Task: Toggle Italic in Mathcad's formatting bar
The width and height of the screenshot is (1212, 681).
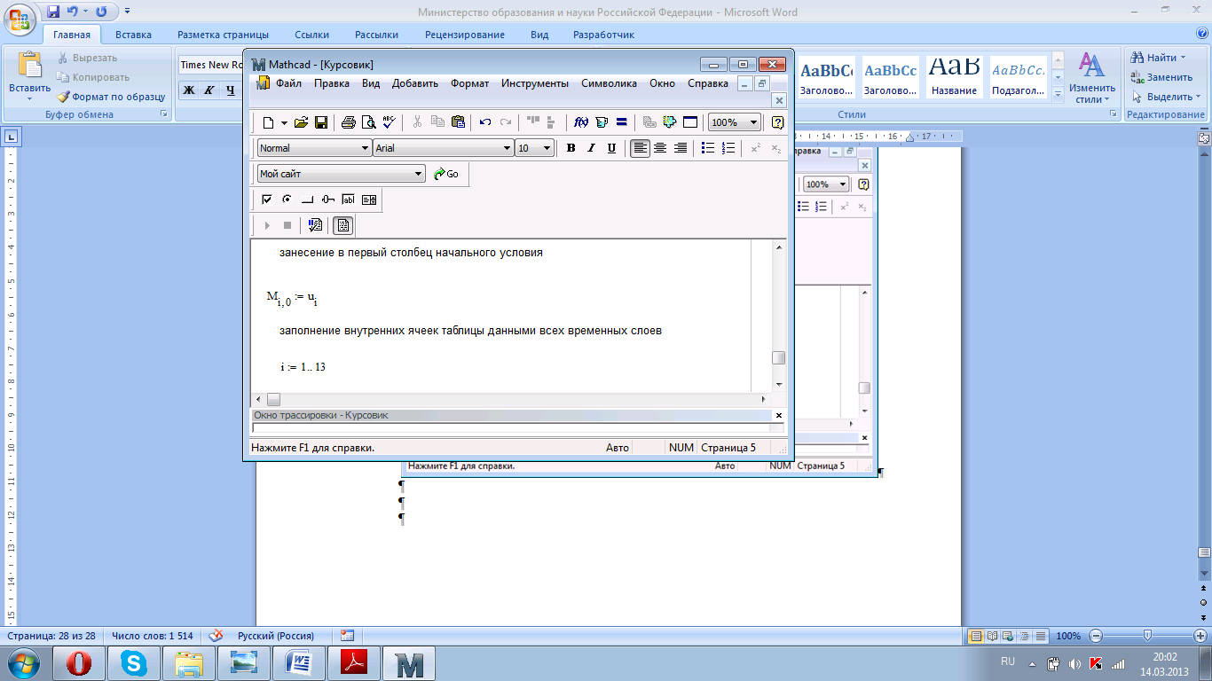Action: (x=591, y=148)
